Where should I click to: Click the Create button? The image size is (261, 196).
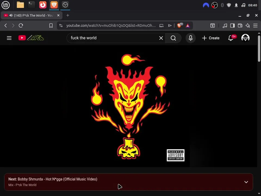(210, 38)
